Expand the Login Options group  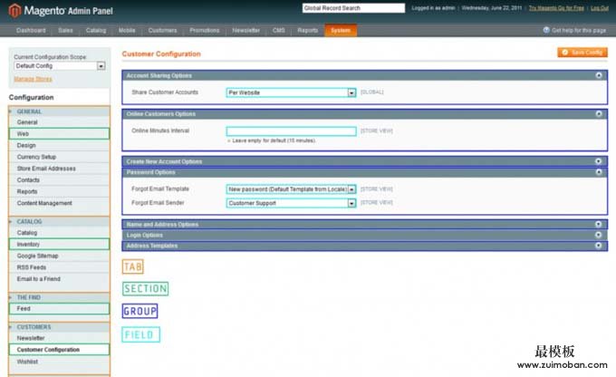[x=598, y=235]
